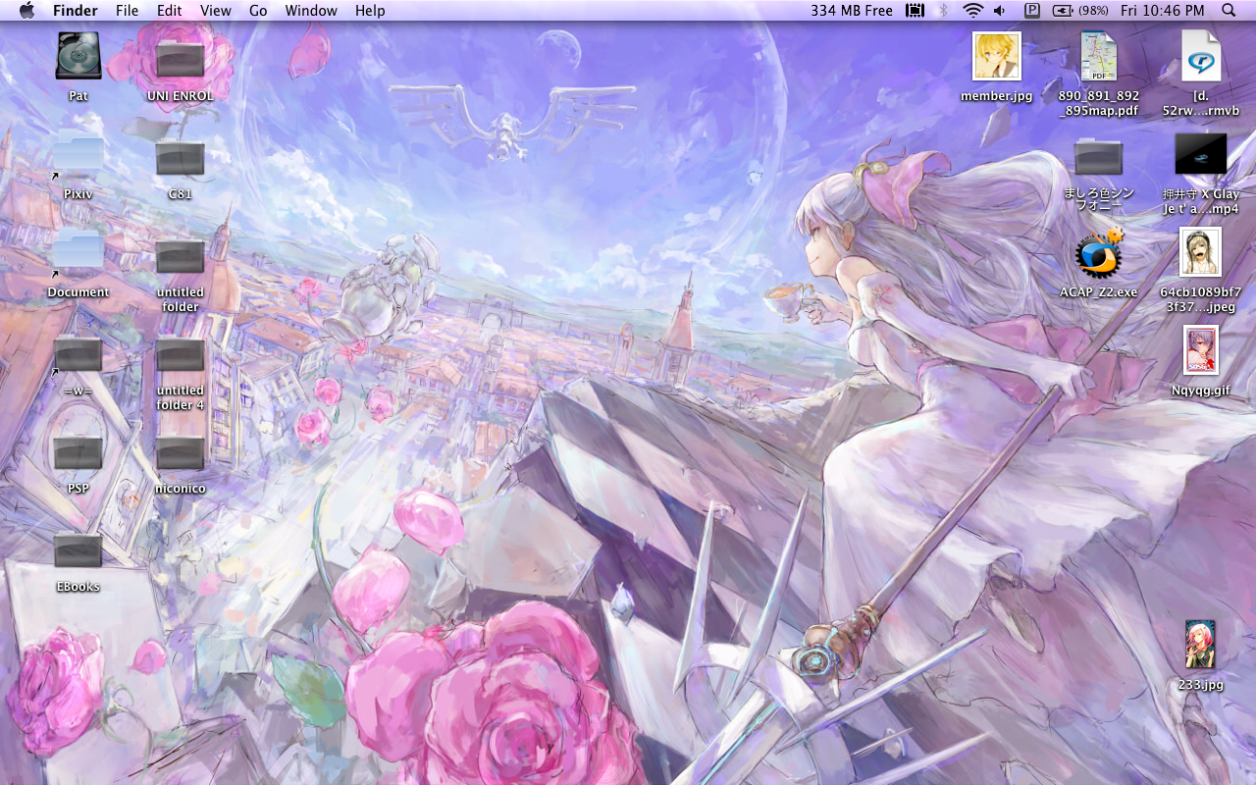Open the Apple menu
Image resolution: width=1256 pixels, height=785 pixels.
click(x=26, y=11)
